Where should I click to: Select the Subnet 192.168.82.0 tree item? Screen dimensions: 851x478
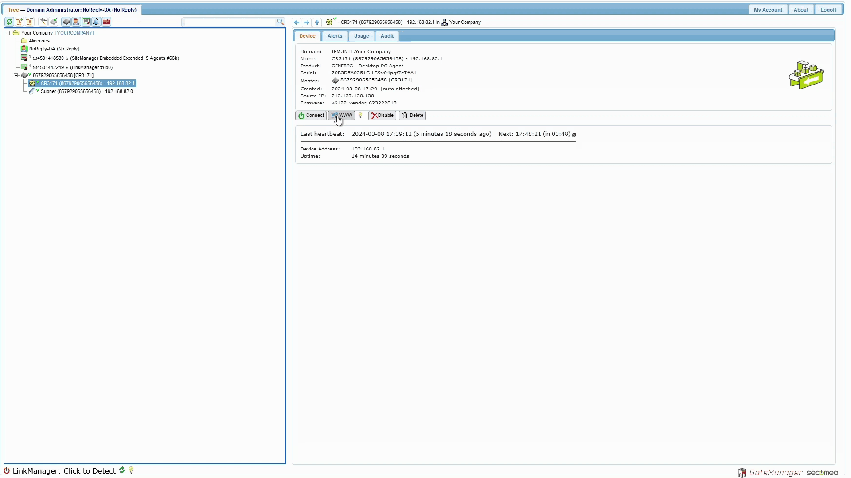(x=86, y=92)
